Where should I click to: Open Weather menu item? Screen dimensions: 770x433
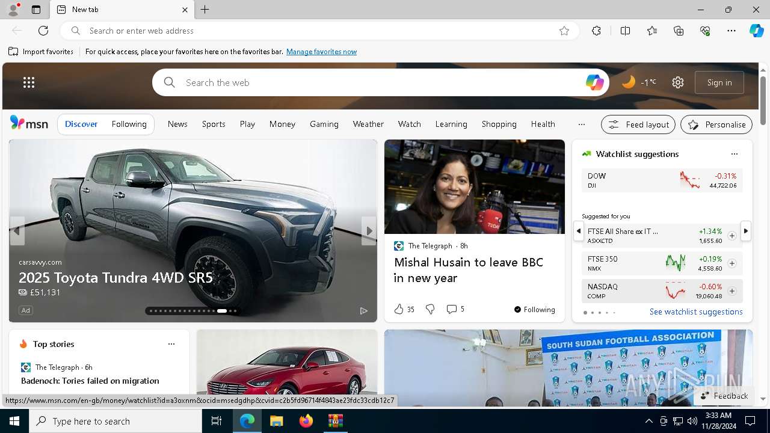(368, 124)
